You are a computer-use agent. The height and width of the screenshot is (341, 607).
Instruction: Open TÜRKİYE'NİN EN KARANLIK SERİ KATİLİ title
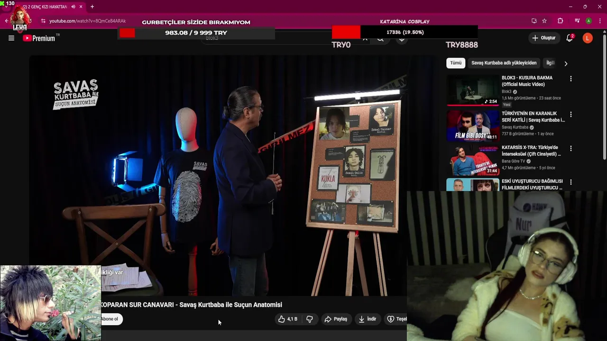pyautogui.click(x=533, y=117)
